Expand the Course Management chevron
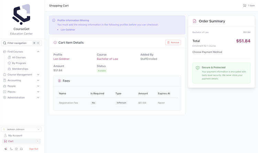The height and width of the screenshot is (153, 258). 38,75
